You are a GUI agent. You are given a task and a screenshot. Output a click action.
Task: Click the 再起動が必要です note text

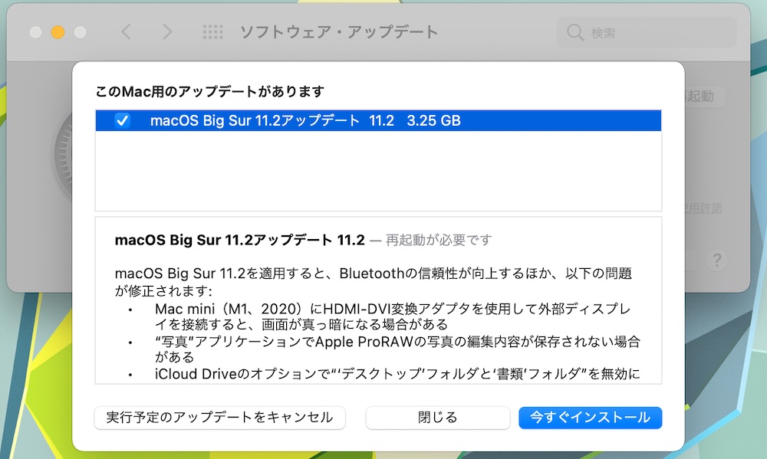pos(439,240)
